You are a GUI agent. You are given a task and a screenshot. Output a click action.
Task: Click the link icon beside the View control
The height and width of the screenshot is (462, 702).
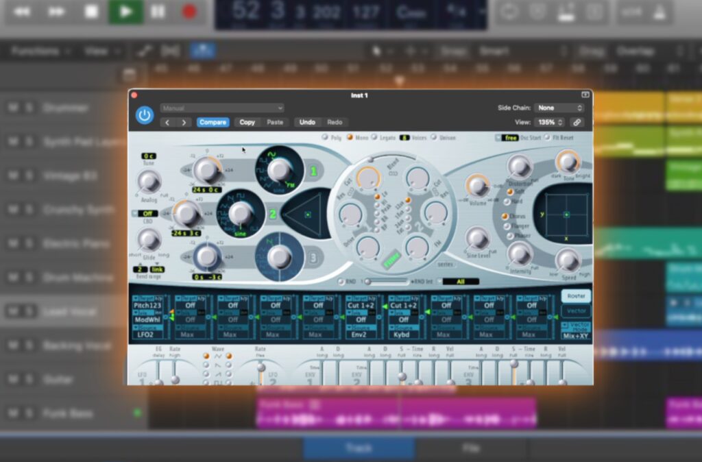[x=577, y=122]
